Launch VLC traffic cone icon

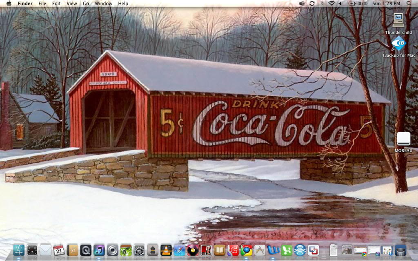click(166, 250)
